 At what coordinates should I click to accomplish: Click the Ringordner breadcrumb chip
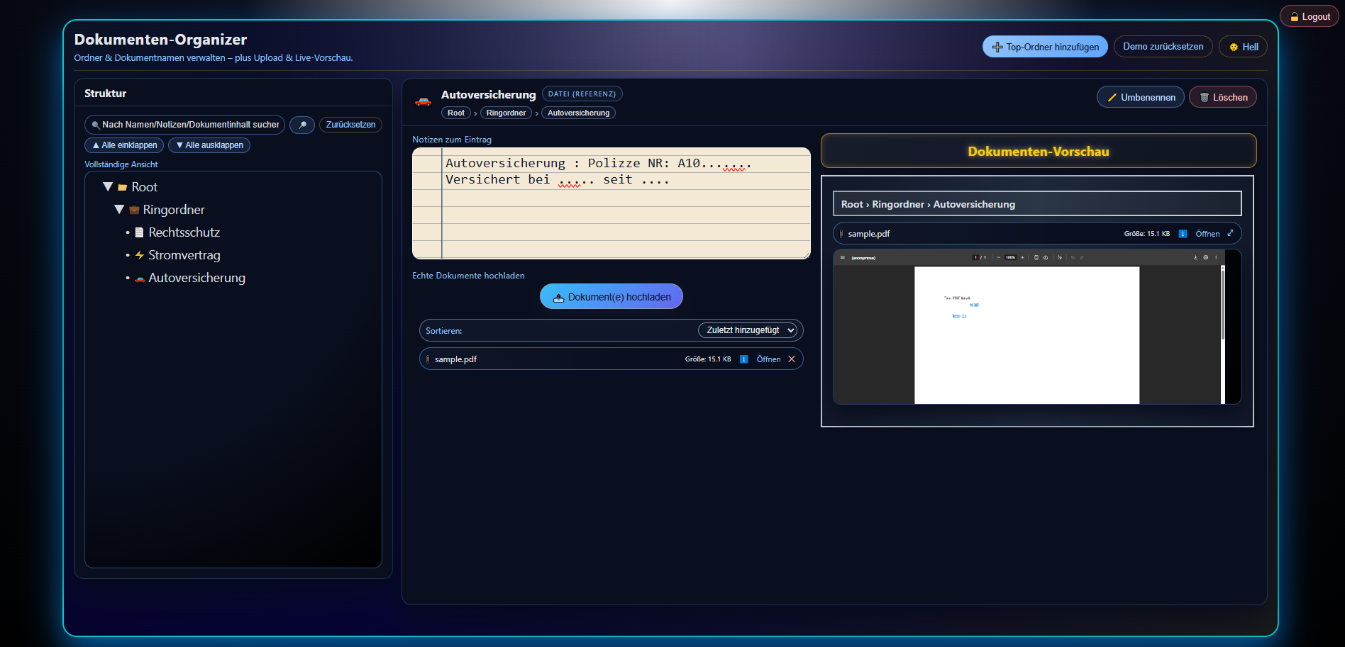tap(506, 113)
